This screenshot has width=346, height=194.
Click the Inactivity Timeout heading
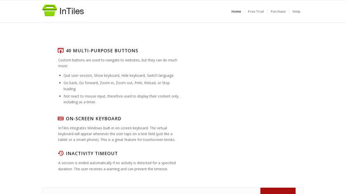pyautogui.click(x=91, y=153)
